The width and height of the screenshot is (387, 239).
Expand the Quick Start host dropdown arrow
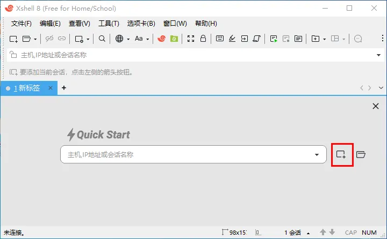point(317,155)
